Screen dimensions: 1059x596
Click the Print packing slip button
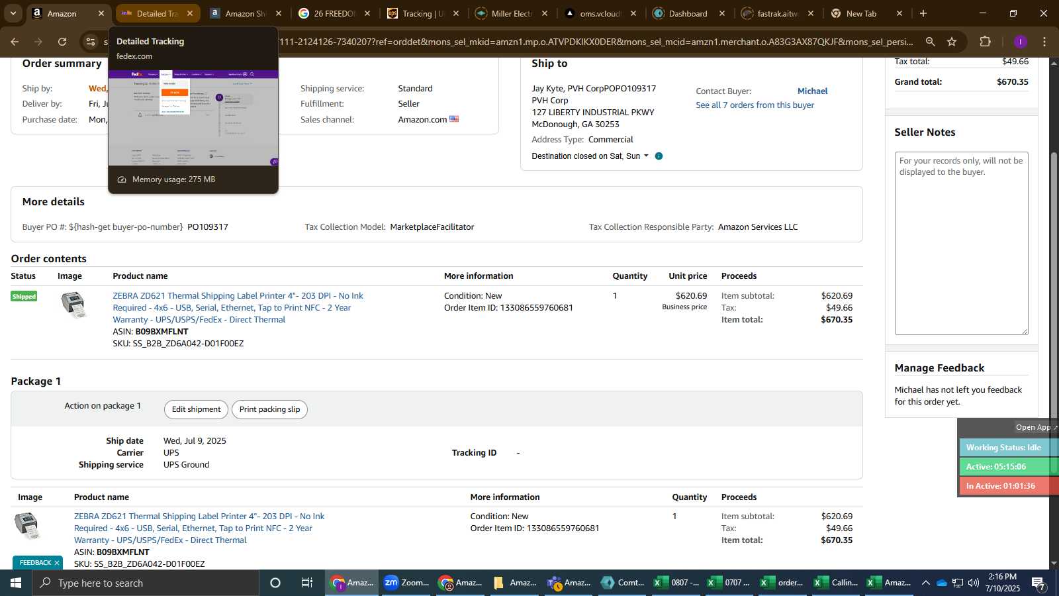269,409
